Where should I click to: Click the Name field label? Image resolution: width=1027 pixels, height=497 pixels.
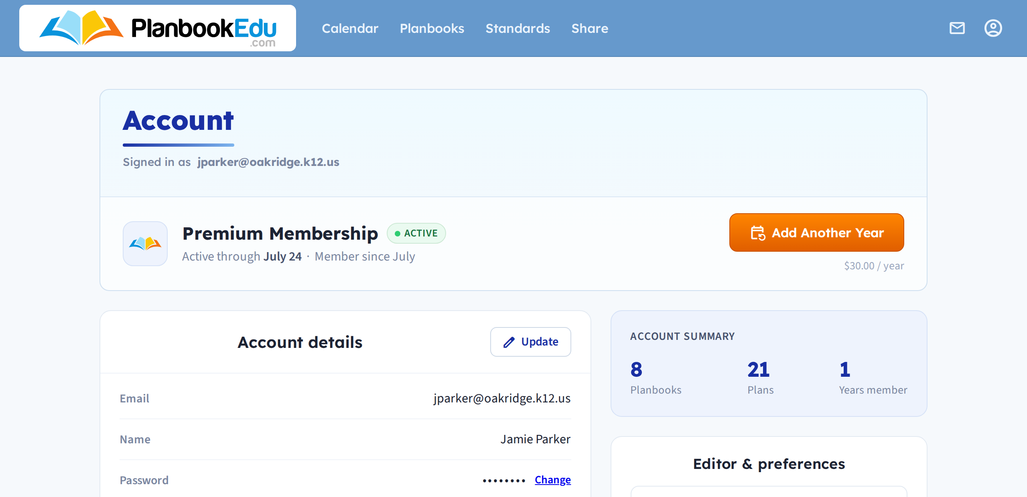135,439
